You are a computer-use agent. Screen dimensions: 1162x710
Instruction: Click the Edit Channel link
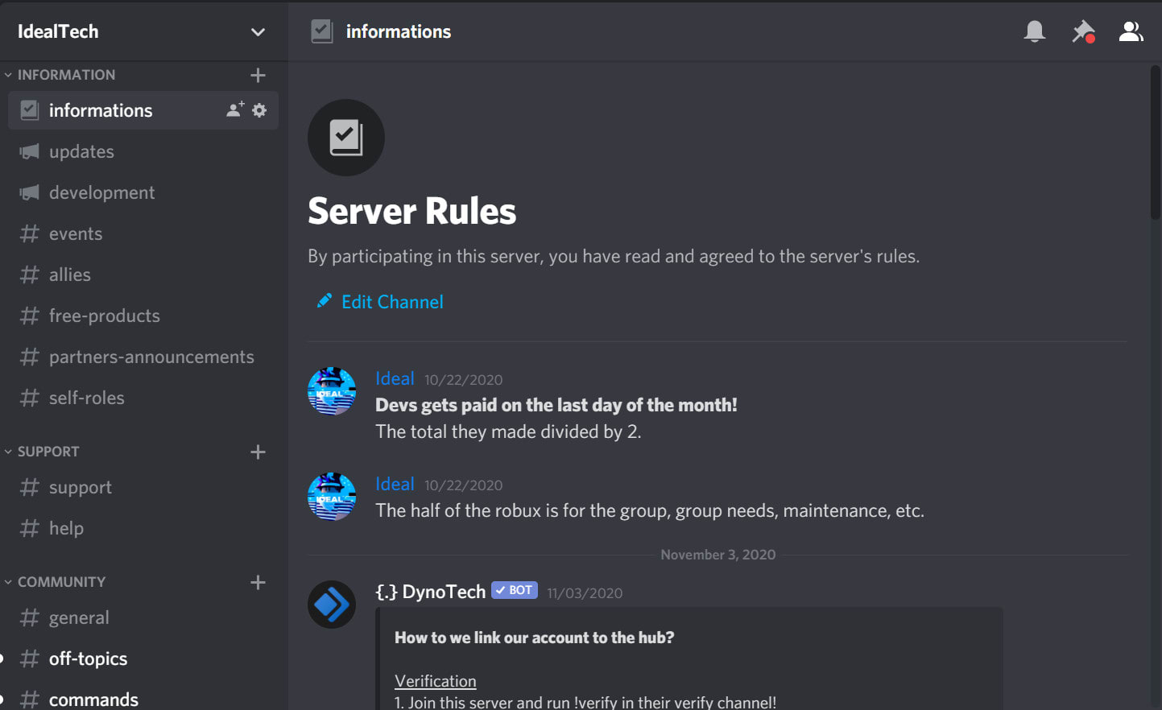[x=391, y=302]
